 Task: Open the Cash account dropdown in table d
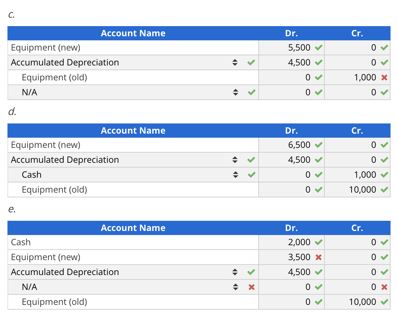coord(235,175)
